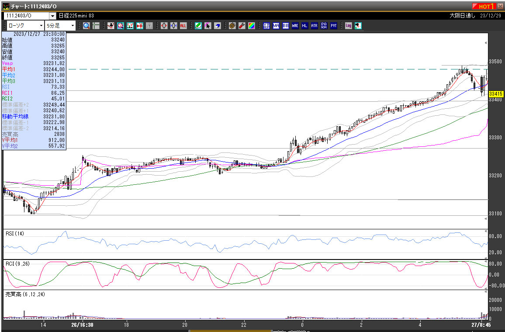Screen dimensions: 505x332
Task: Click the 日経225mini 03 instrument name
Action: pyautogui.click(x=76, y=15)
